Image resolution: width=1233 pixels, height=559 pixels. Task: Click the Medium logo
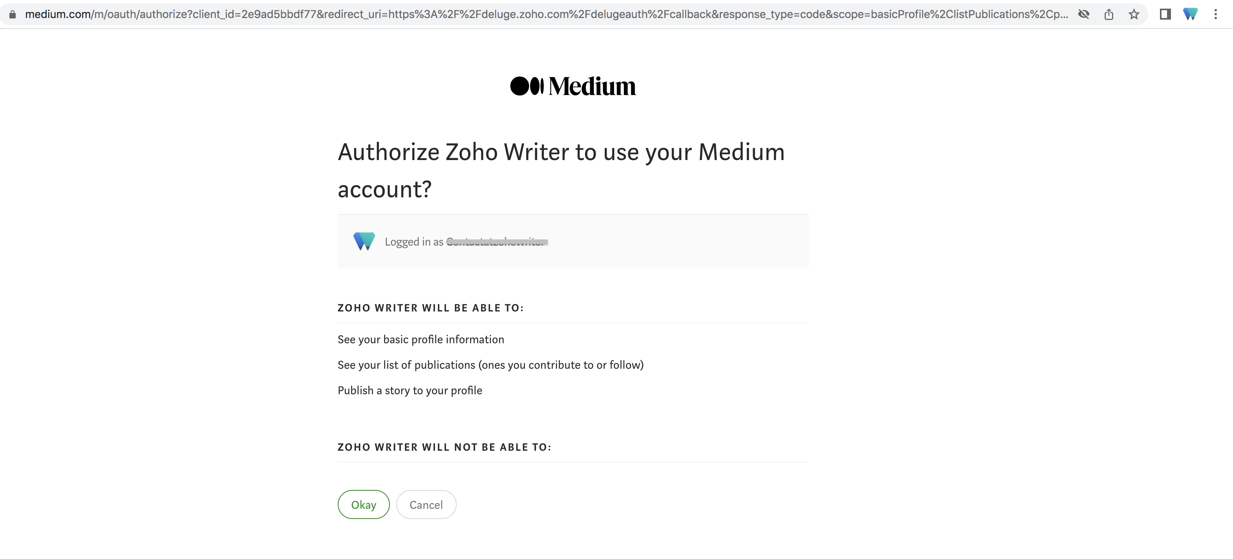pos(573,86)
